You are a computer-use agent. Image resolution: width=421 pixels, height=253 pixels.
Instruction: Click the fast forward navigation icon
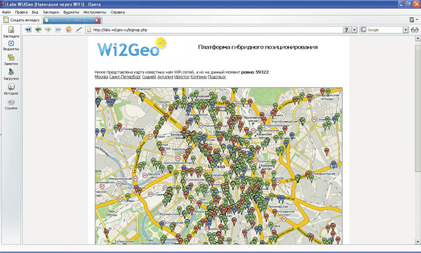pos(59,30)
